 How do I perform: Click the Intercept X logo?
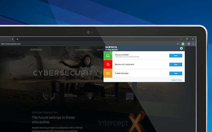[x=122, y=122]
